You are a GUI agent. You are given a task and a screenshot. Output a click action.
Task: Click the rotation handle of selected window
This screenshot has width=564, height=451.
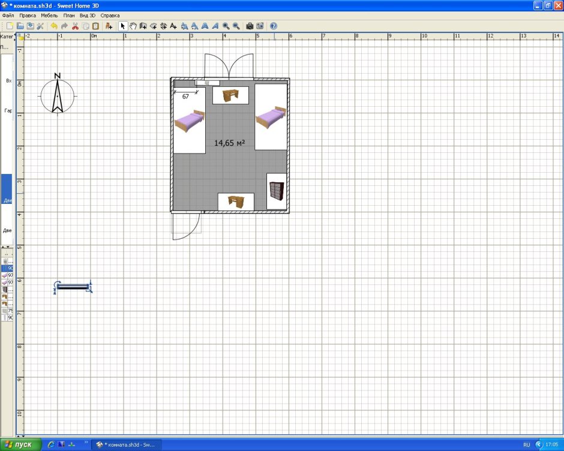[56, 284]
